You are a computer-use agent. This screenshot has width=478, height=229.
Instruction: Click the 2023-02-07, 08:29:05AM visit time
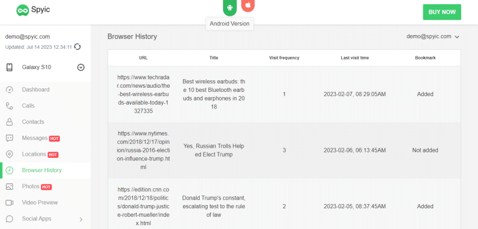(355, 94)
